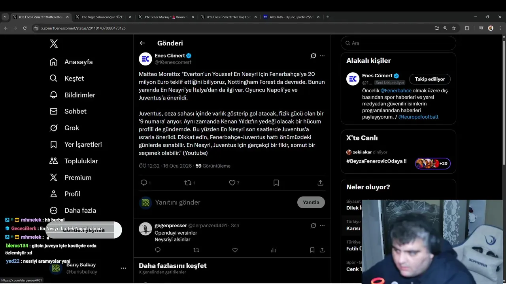Bookmark this page with star icon
The image size is (506, 284).
[x=454, y=28]
